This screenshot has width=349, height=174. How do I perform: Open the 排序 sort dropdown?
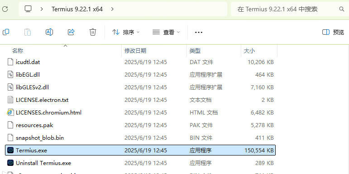point(126,32)
